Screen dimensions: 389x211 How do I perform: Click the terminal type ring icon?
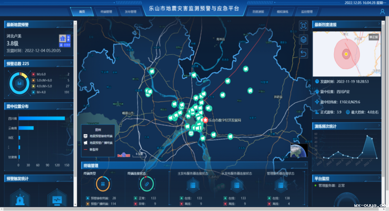click(x=103, y=184)
